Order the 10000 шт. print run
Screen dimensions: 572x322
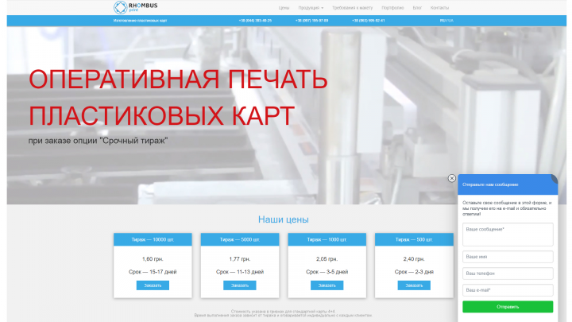click(153, 285)
